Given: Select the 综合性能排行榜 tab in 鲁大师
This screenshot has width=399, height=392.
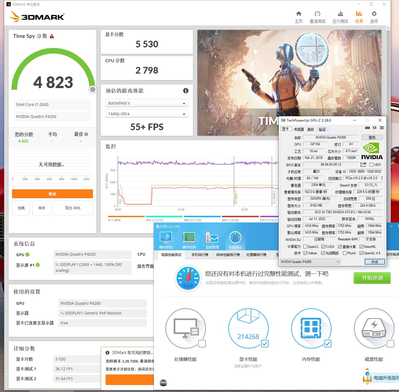Looking at the screenshot, I should pyautogui.click(x=228, y=255).
